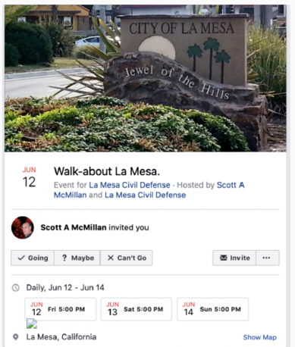
Task: Respond Maybe to the event
Action: coord(77,258)
